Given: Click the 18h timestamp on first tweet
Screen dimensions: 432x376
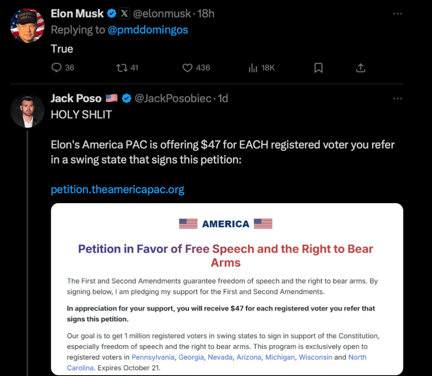Looking at the screenshot, I should click(x=206, y=14).
